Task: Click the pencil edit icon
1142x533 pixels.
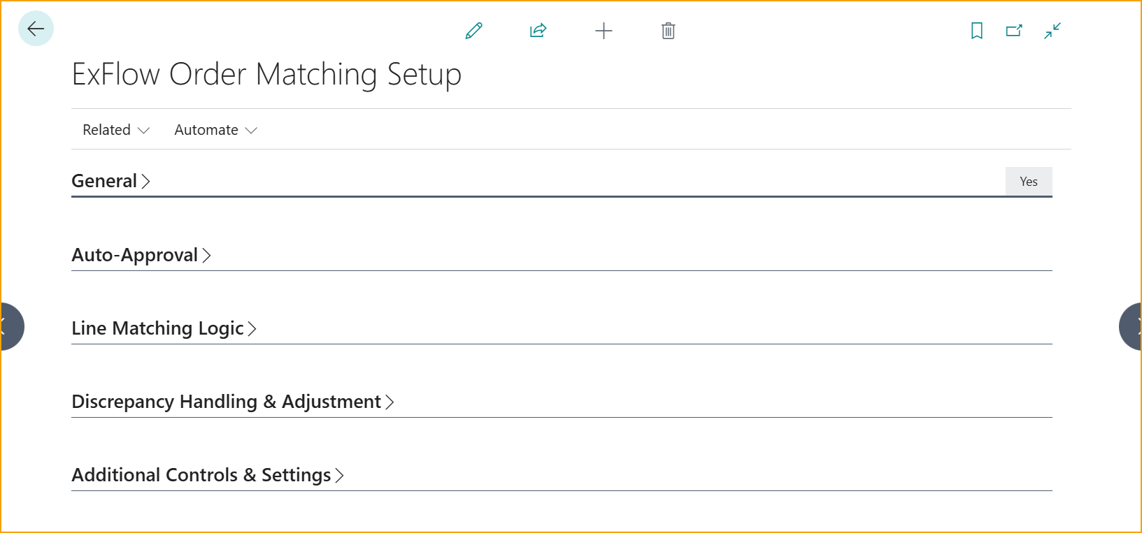Action: pos(473,31)
